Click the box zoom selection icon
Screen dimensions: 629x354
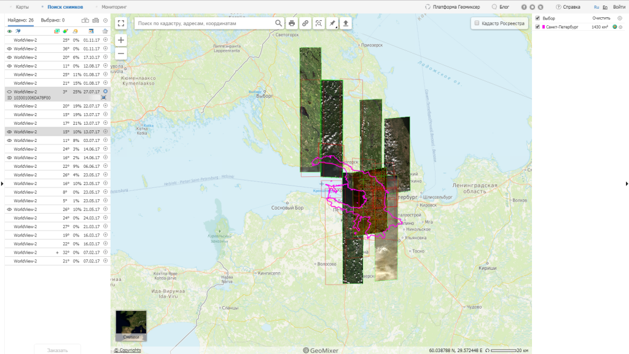[319, 23]
